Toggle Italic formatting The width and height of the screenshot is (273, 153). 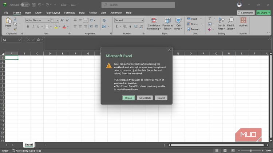click(33, 27)
